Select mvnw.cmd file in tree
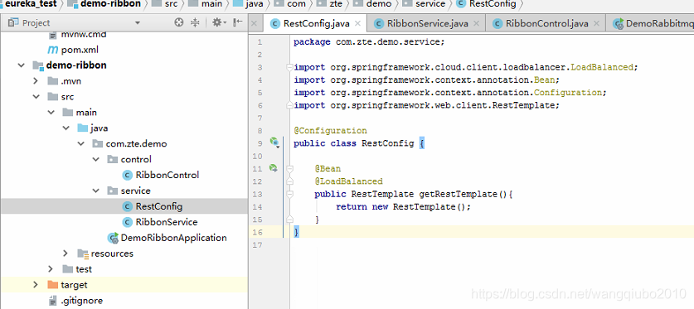 83,34
